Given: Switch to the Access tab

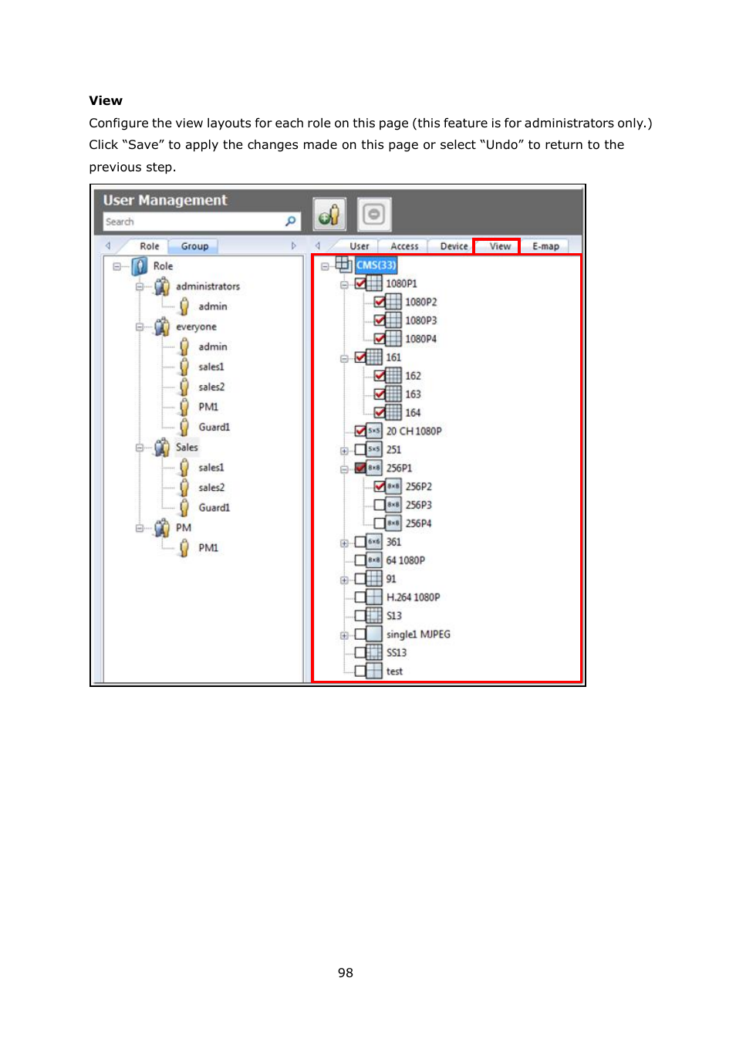Looking at the screenshot, I should point(404,246).
